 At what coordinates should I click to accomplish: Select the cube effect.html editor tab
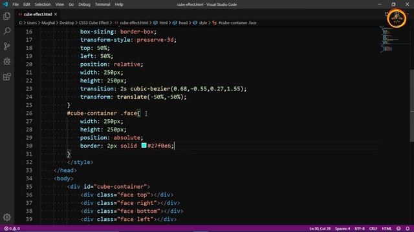click(x=38, y=14)
